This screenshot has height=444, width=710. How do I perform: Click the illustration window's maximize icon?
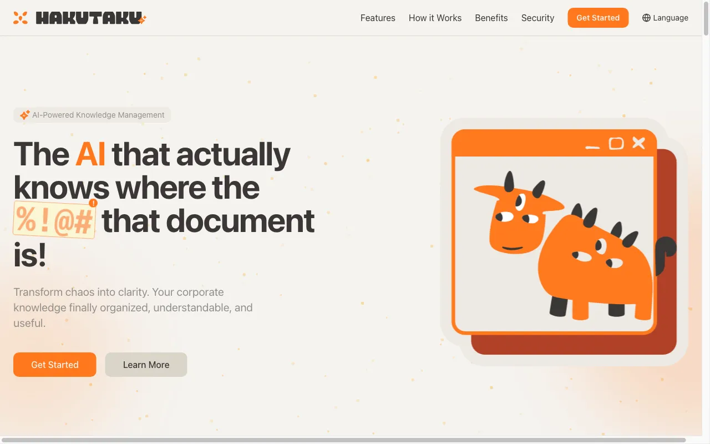coord(616,144)
